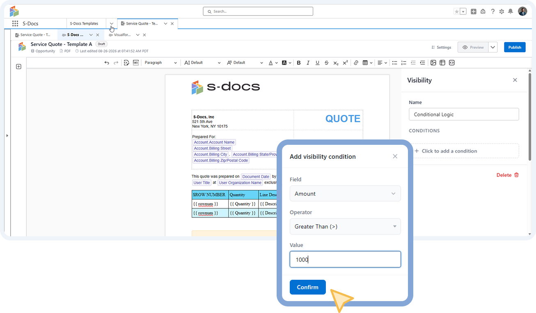
Task: Increase indent of the paragraph
Action: click(x=423, y=63)
